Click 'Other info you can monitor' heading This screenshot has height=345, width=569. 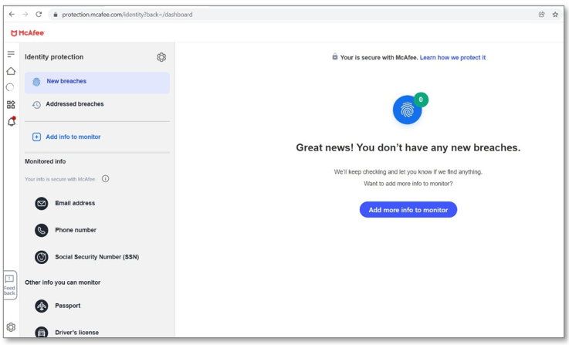[x=63, y=282]
